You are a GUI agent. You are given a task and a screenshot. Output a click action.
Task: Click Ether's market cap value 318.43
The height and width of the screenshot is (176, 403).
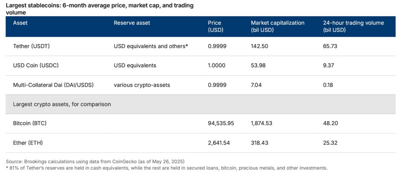click(x=259, y=143)
